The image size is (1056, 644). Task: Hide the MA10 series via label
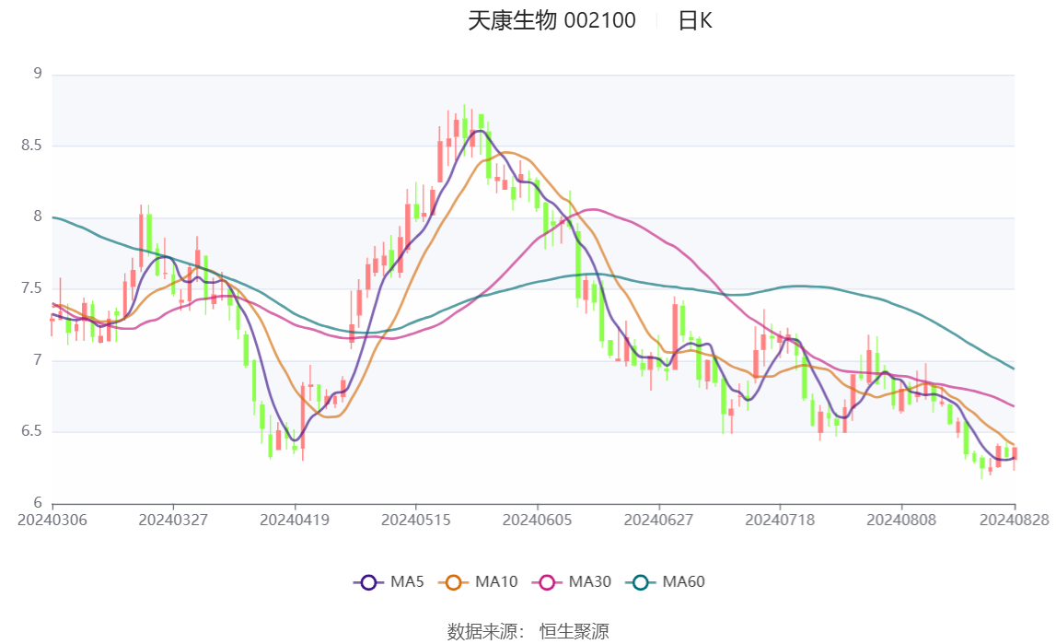(x=496, y=582)
